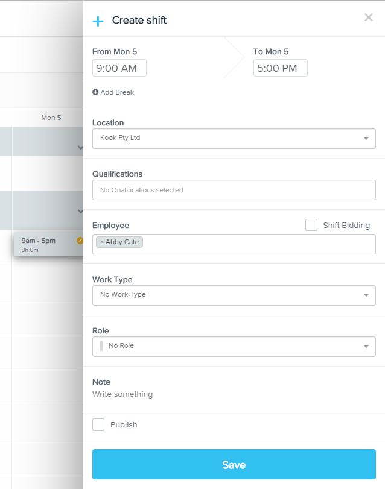Select the Mon 5 column header
The height and width of the screenshot is (489, 385).
click(51, 118)
